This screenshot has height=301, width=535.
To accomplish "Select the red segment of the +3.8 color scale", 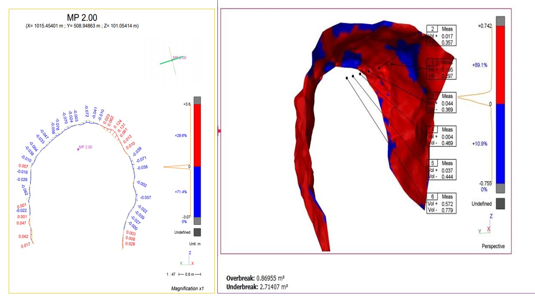I will click(197, 135).
